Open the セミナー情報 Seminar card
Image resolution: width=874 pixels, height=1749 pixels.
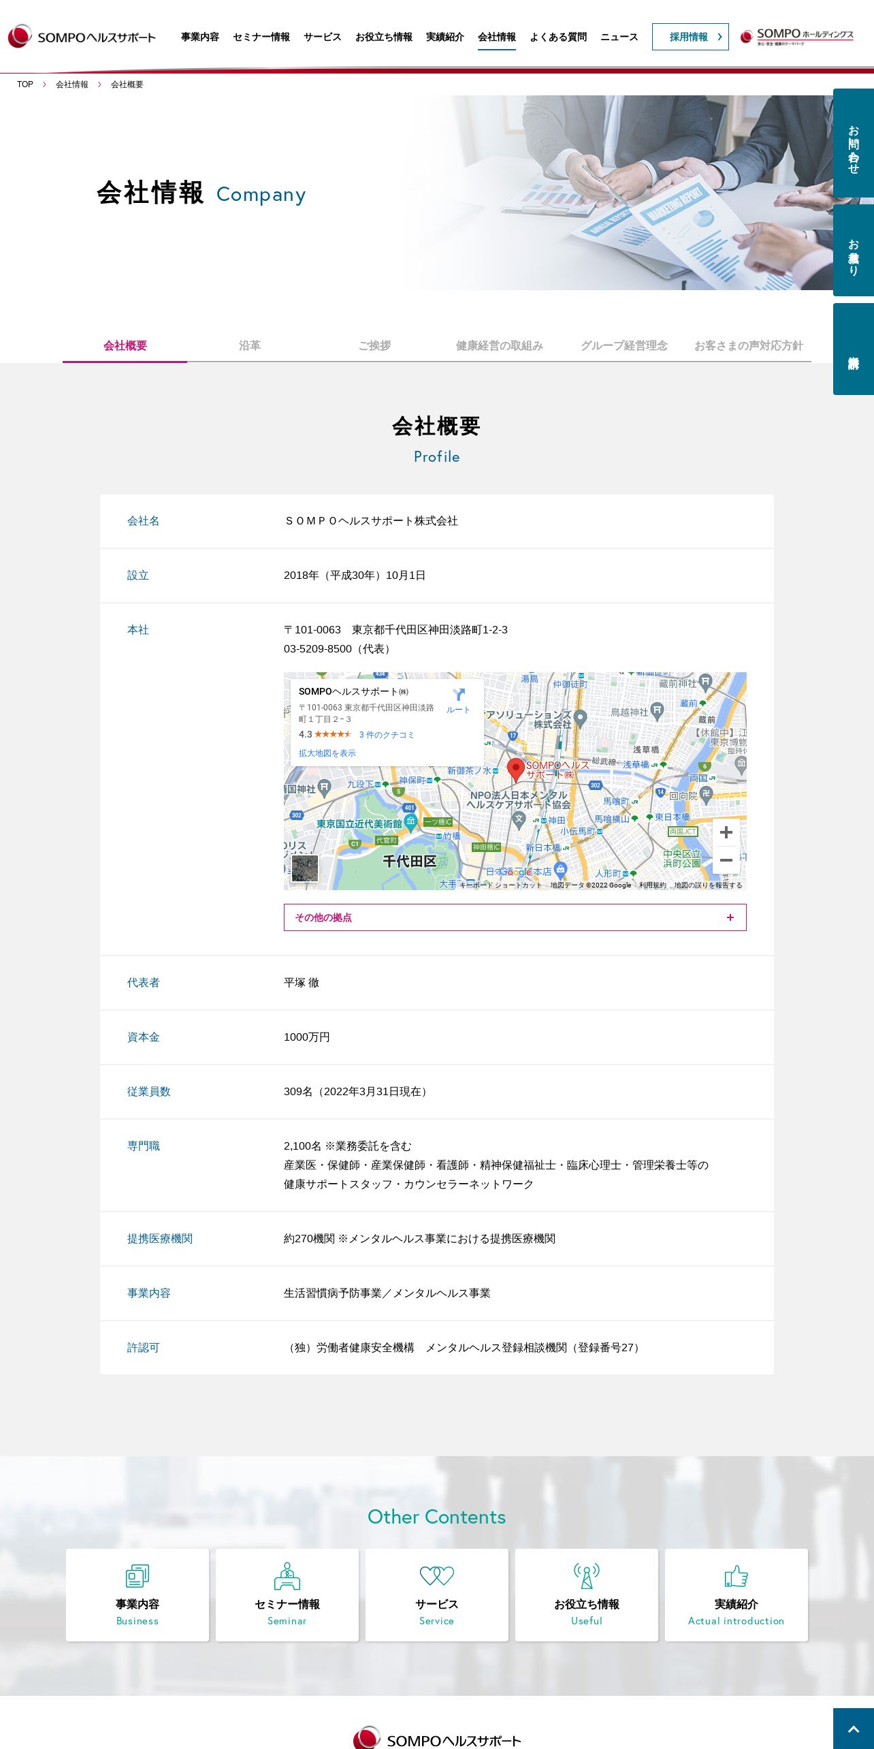(287, 1595)
